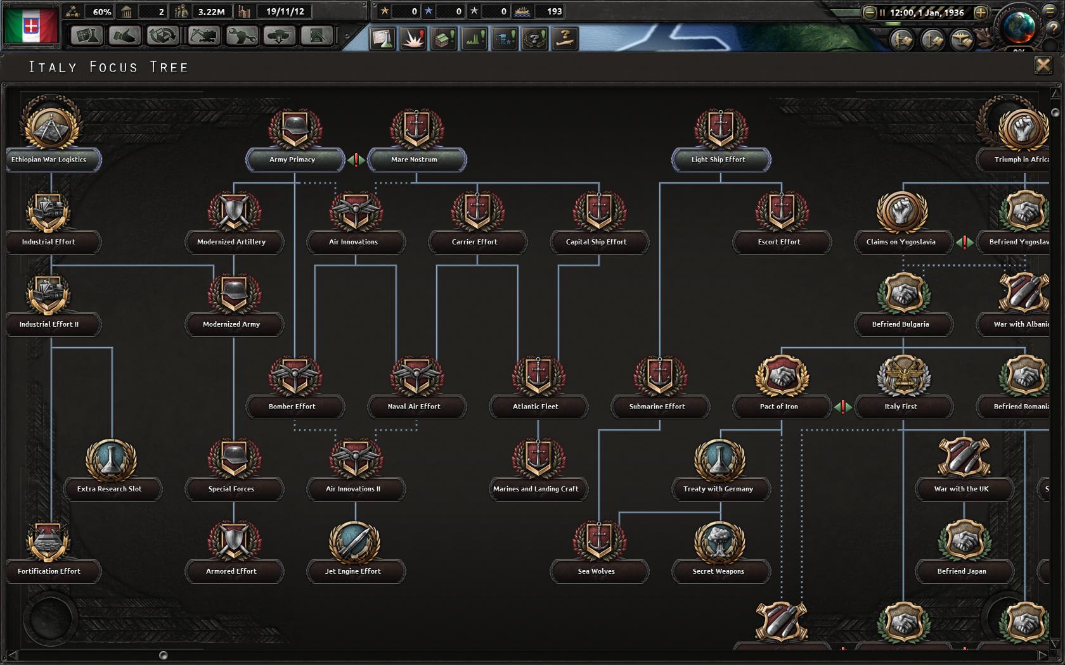Click the horizontal scrollbar thumb
The image size is (1065, 665).
click(x=164, y=655)
